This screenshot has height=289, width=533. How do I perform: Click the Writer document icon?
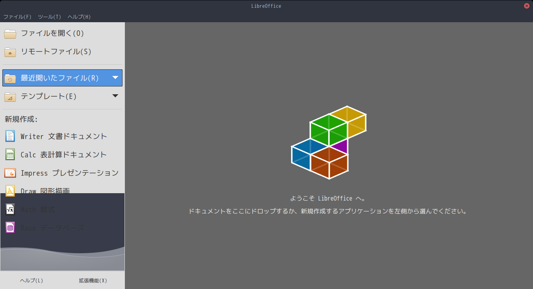click(10, 136)
